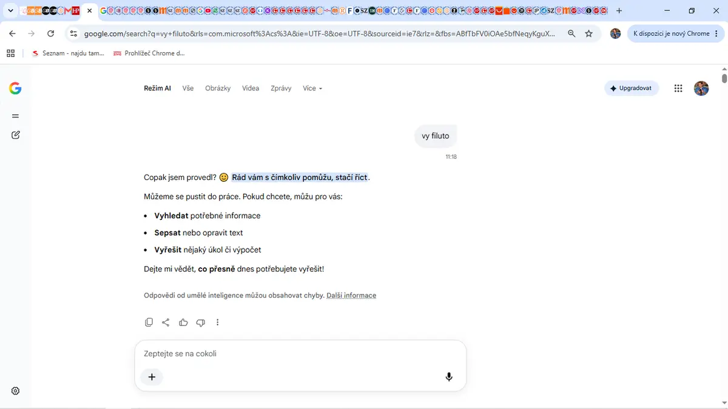Start a new chat with the compose icon
Viewport: 728px width, 409px height.
tap(16, 135)
